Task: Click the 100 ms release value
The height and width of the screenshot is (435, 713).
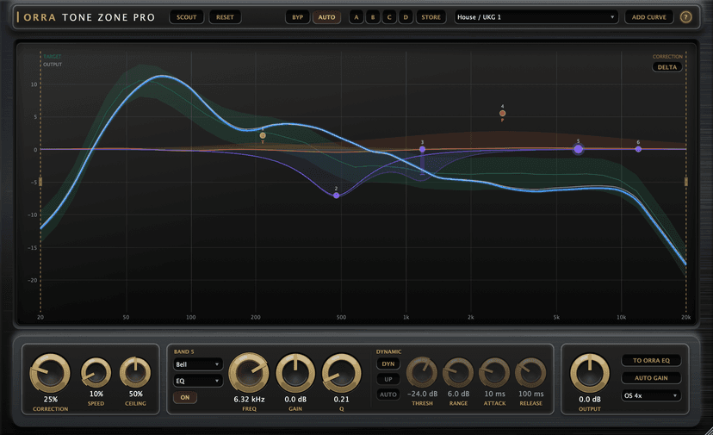Action: 531,394
